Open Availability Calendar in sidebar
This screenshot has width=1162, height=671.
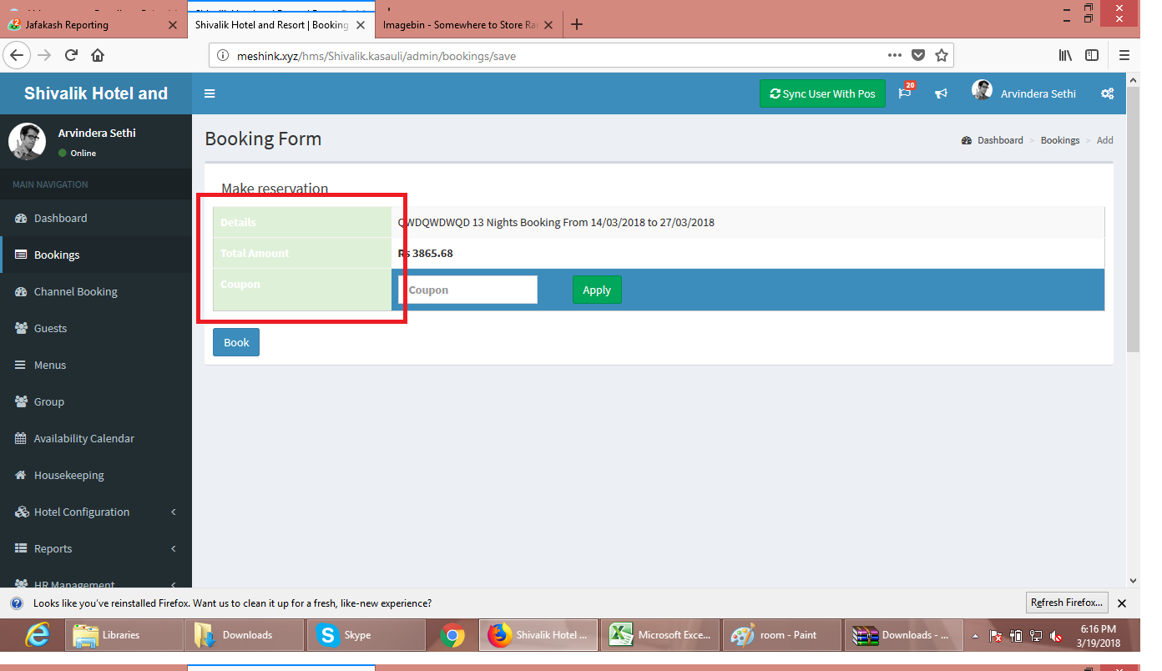click(96, 438)
